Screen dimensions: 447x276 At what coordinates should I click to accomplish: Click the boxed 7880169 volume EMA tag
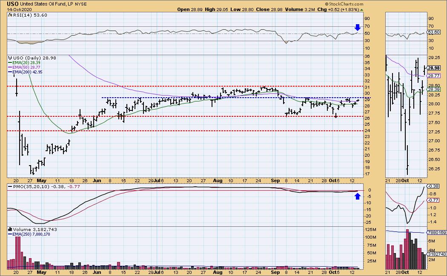437,233
